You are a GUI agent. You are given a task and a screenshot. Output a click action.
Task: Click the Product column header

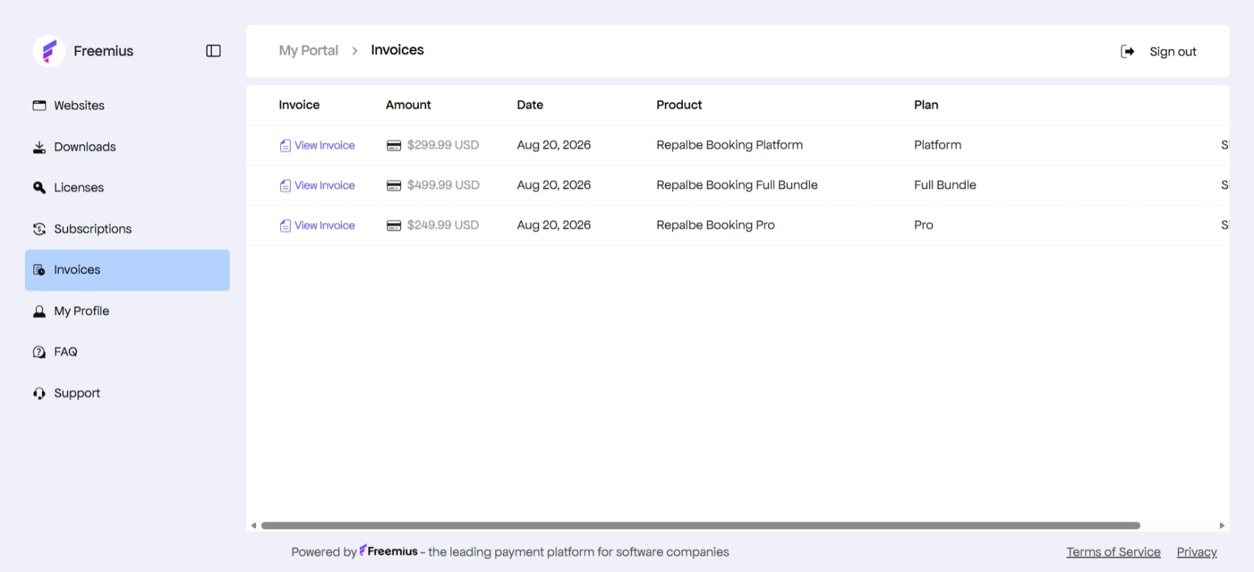click(x=679, y=105)
